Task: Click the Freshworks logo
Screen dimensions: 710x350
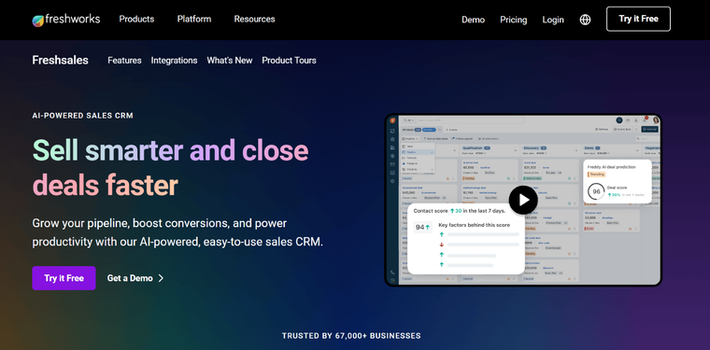Action: pos(66,20)
